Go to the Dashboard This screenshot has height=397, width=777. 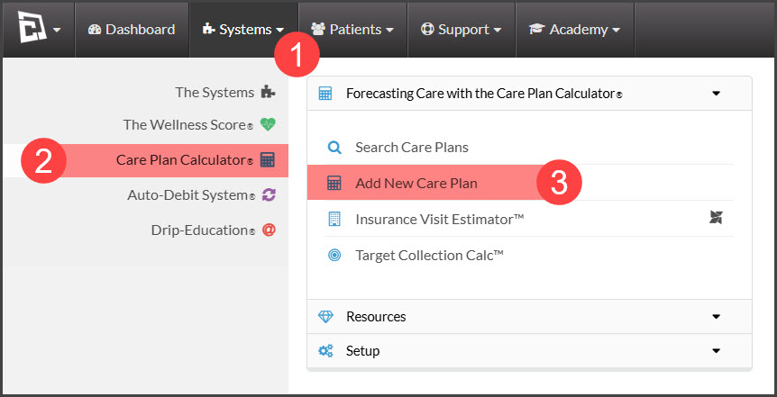(132, 30)
